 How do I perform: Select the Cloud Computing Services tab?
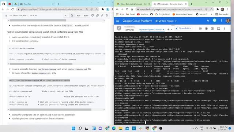[133, 4]
